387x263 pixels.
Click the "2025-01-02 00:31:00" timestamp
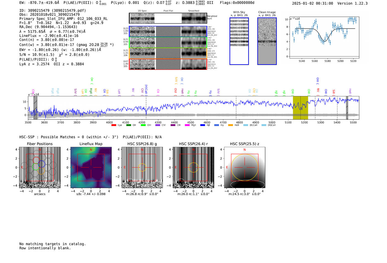[313, 3]
